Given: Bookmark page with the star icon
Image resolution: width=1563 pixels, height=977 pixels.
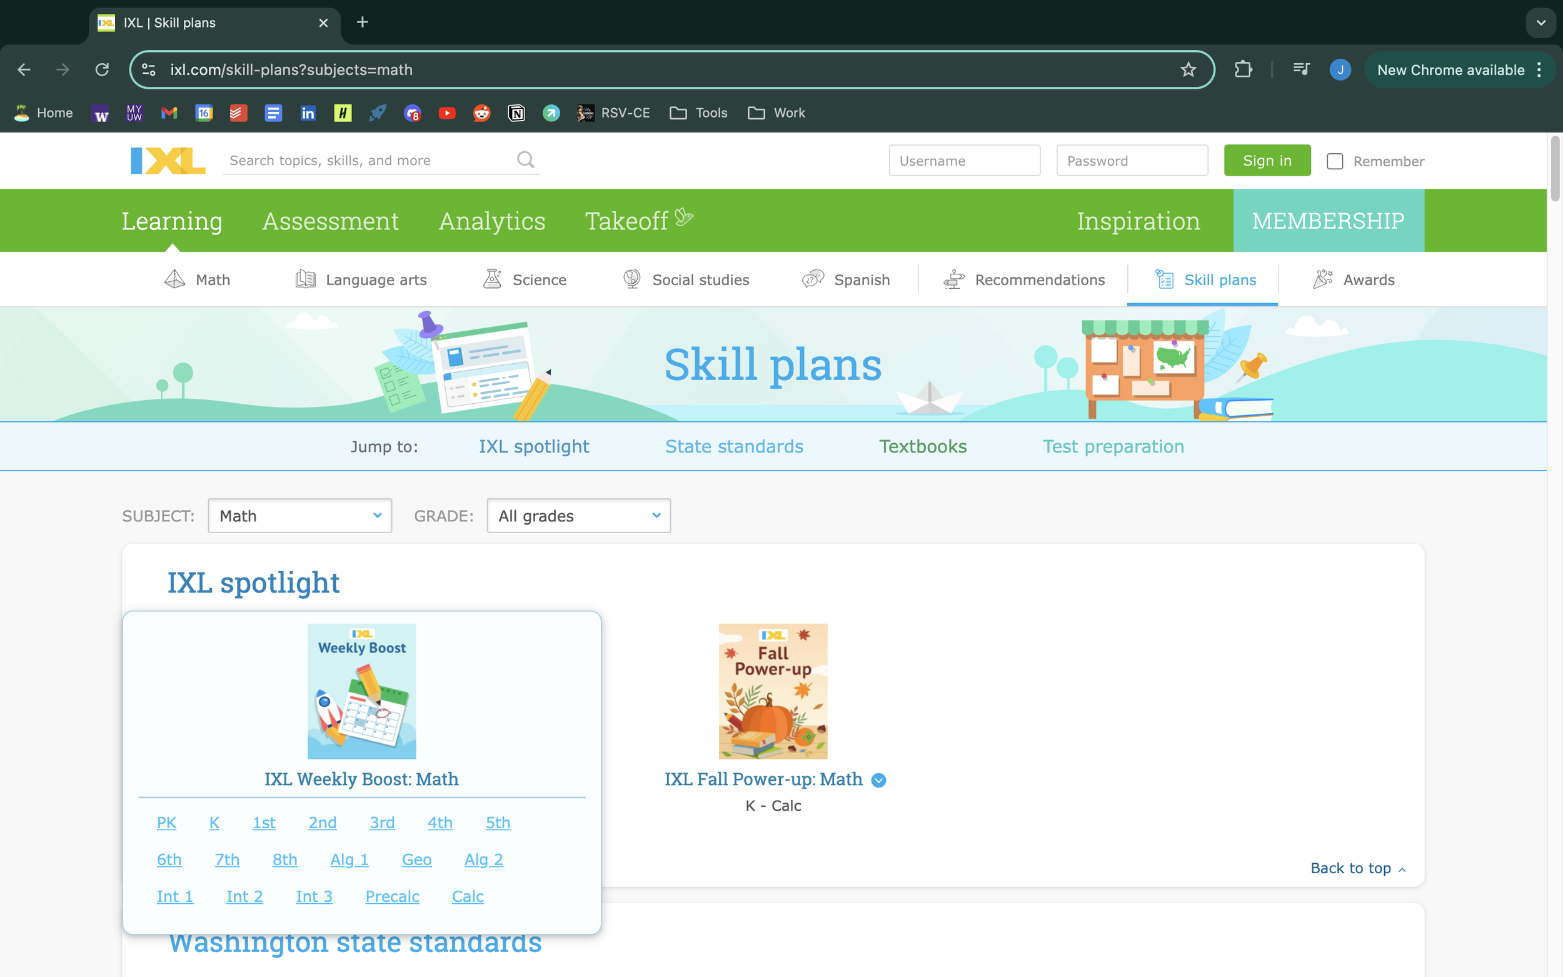Looking at the screenshot, I should click(x=1188, y=70).
